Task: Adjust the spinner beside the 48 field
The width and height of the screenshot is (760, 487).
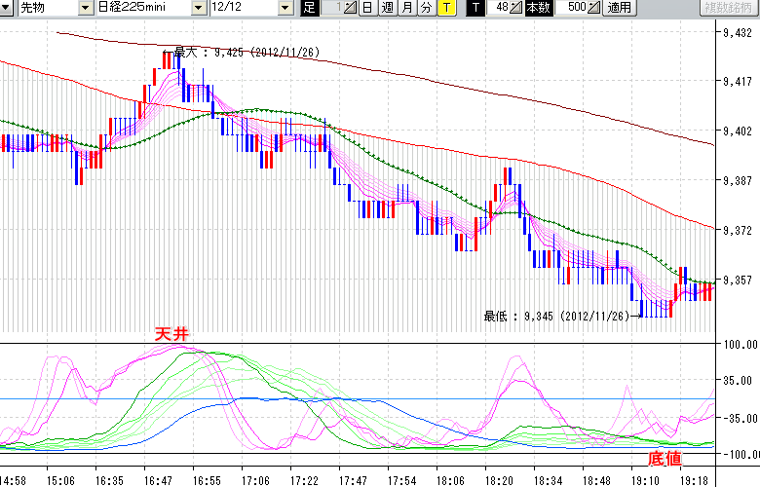Action: (516, 8)
